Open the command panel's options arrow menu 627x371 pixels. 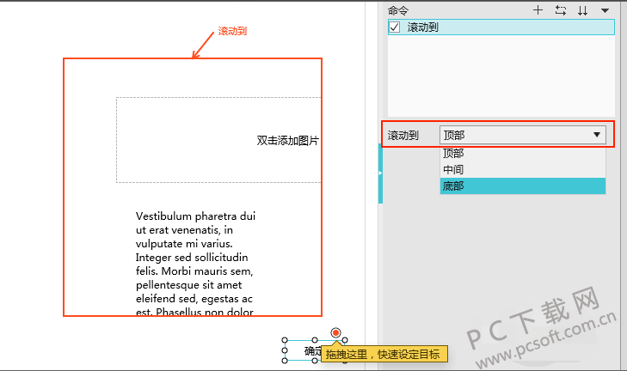605,11
